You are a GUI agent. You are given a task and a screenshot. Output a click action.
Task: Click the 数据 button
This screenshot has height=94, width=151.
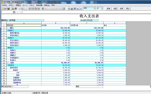point(108,8)
